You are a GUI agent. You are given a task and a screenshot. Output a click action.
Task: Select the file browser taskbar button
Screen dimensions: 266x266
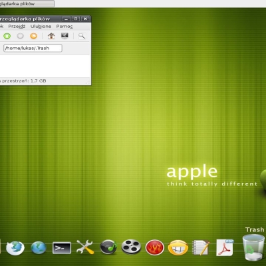(27, 4)
